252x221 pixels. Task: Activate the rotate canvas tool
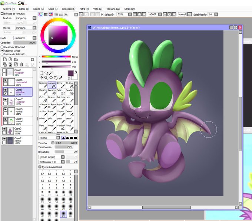(x=51, y=78)
